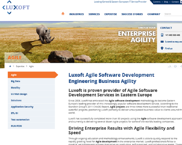The height and width of the screenshot is (145, 182).
Task: Open the Success Stories menu
Action: click(x=132, y=14)
